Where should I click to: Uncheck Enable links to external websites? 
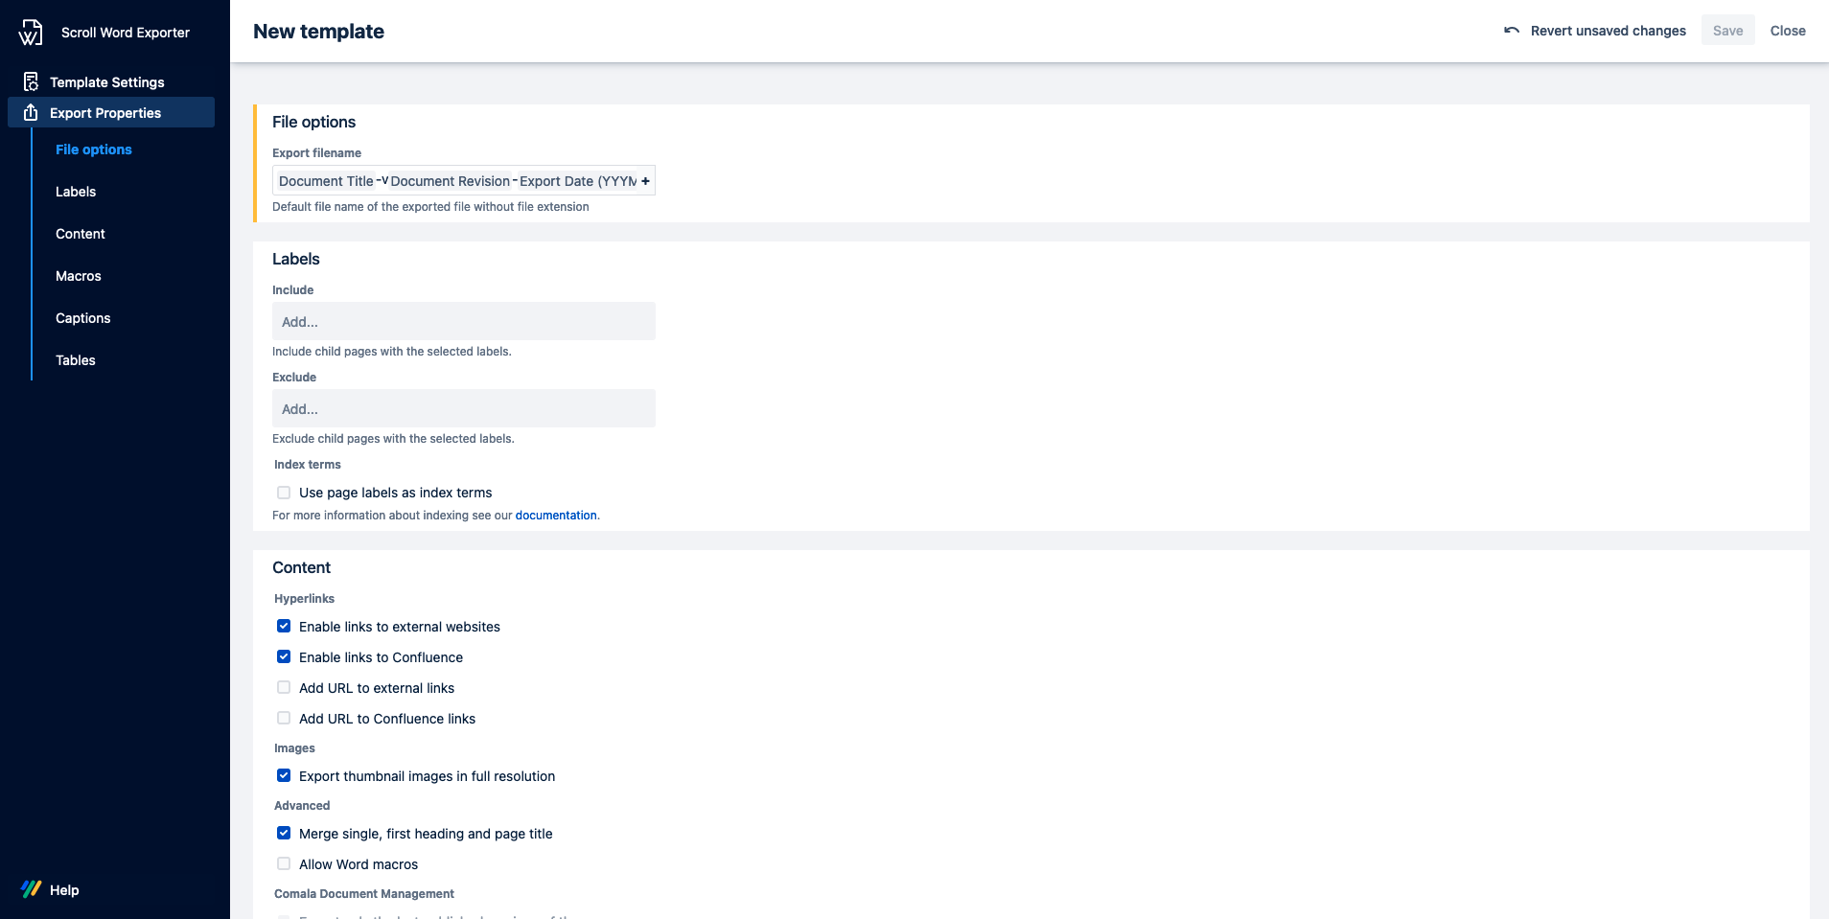284,627
